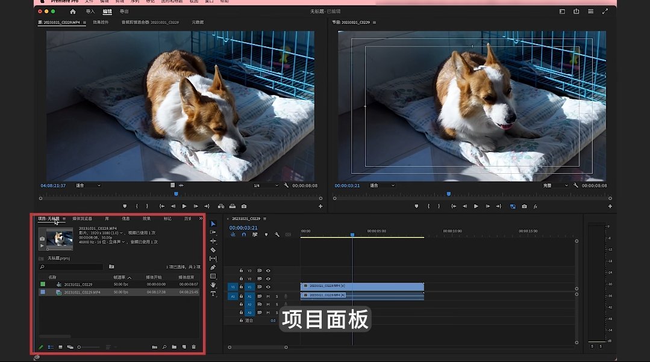This screenshot has height=362, width=650.
Task: Toggle Linked Selection in timeline
Action: point(255,235)
